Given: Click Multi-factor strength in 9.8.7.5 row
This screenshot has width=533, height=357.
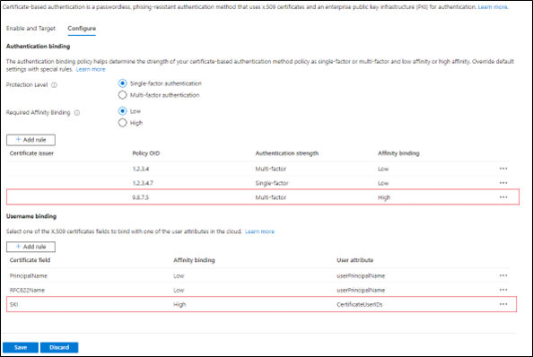Looking at the screenshot, I should click(271, 197).
